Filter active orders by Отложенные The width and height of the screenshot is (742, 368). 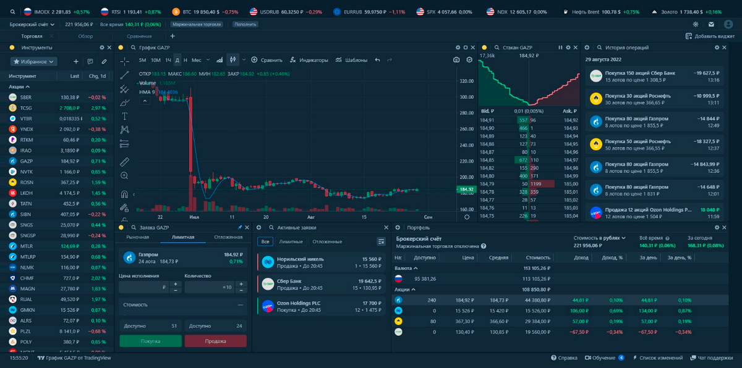coord(327,241)
